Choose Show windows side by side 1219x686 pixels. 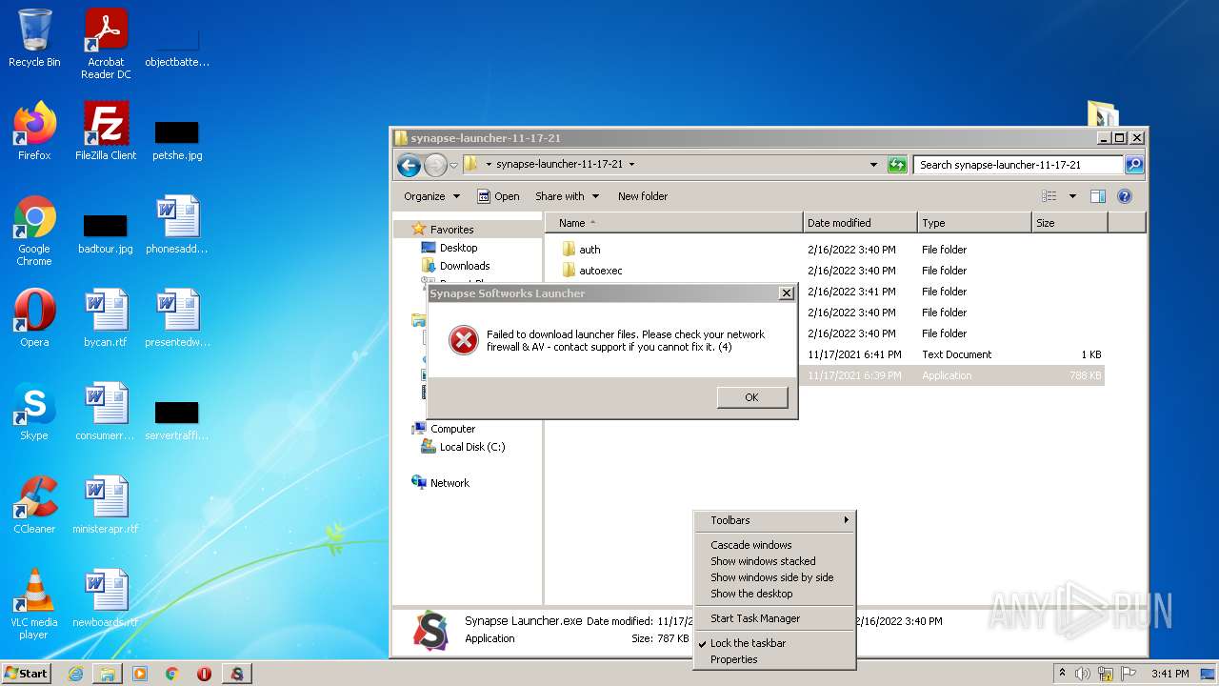(774, 577)
